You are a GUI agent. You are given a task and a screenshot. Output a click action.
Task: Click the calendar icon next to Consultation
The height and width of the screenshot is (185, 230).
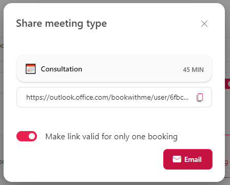point(31,69)
